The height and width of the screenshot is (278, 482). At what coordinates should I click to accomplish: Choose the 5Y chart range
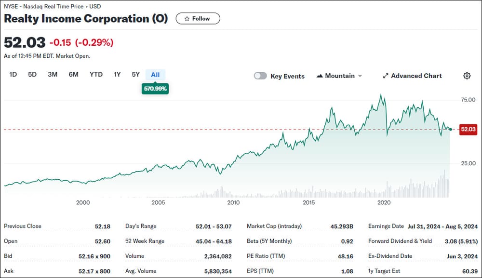pos(135,75)
